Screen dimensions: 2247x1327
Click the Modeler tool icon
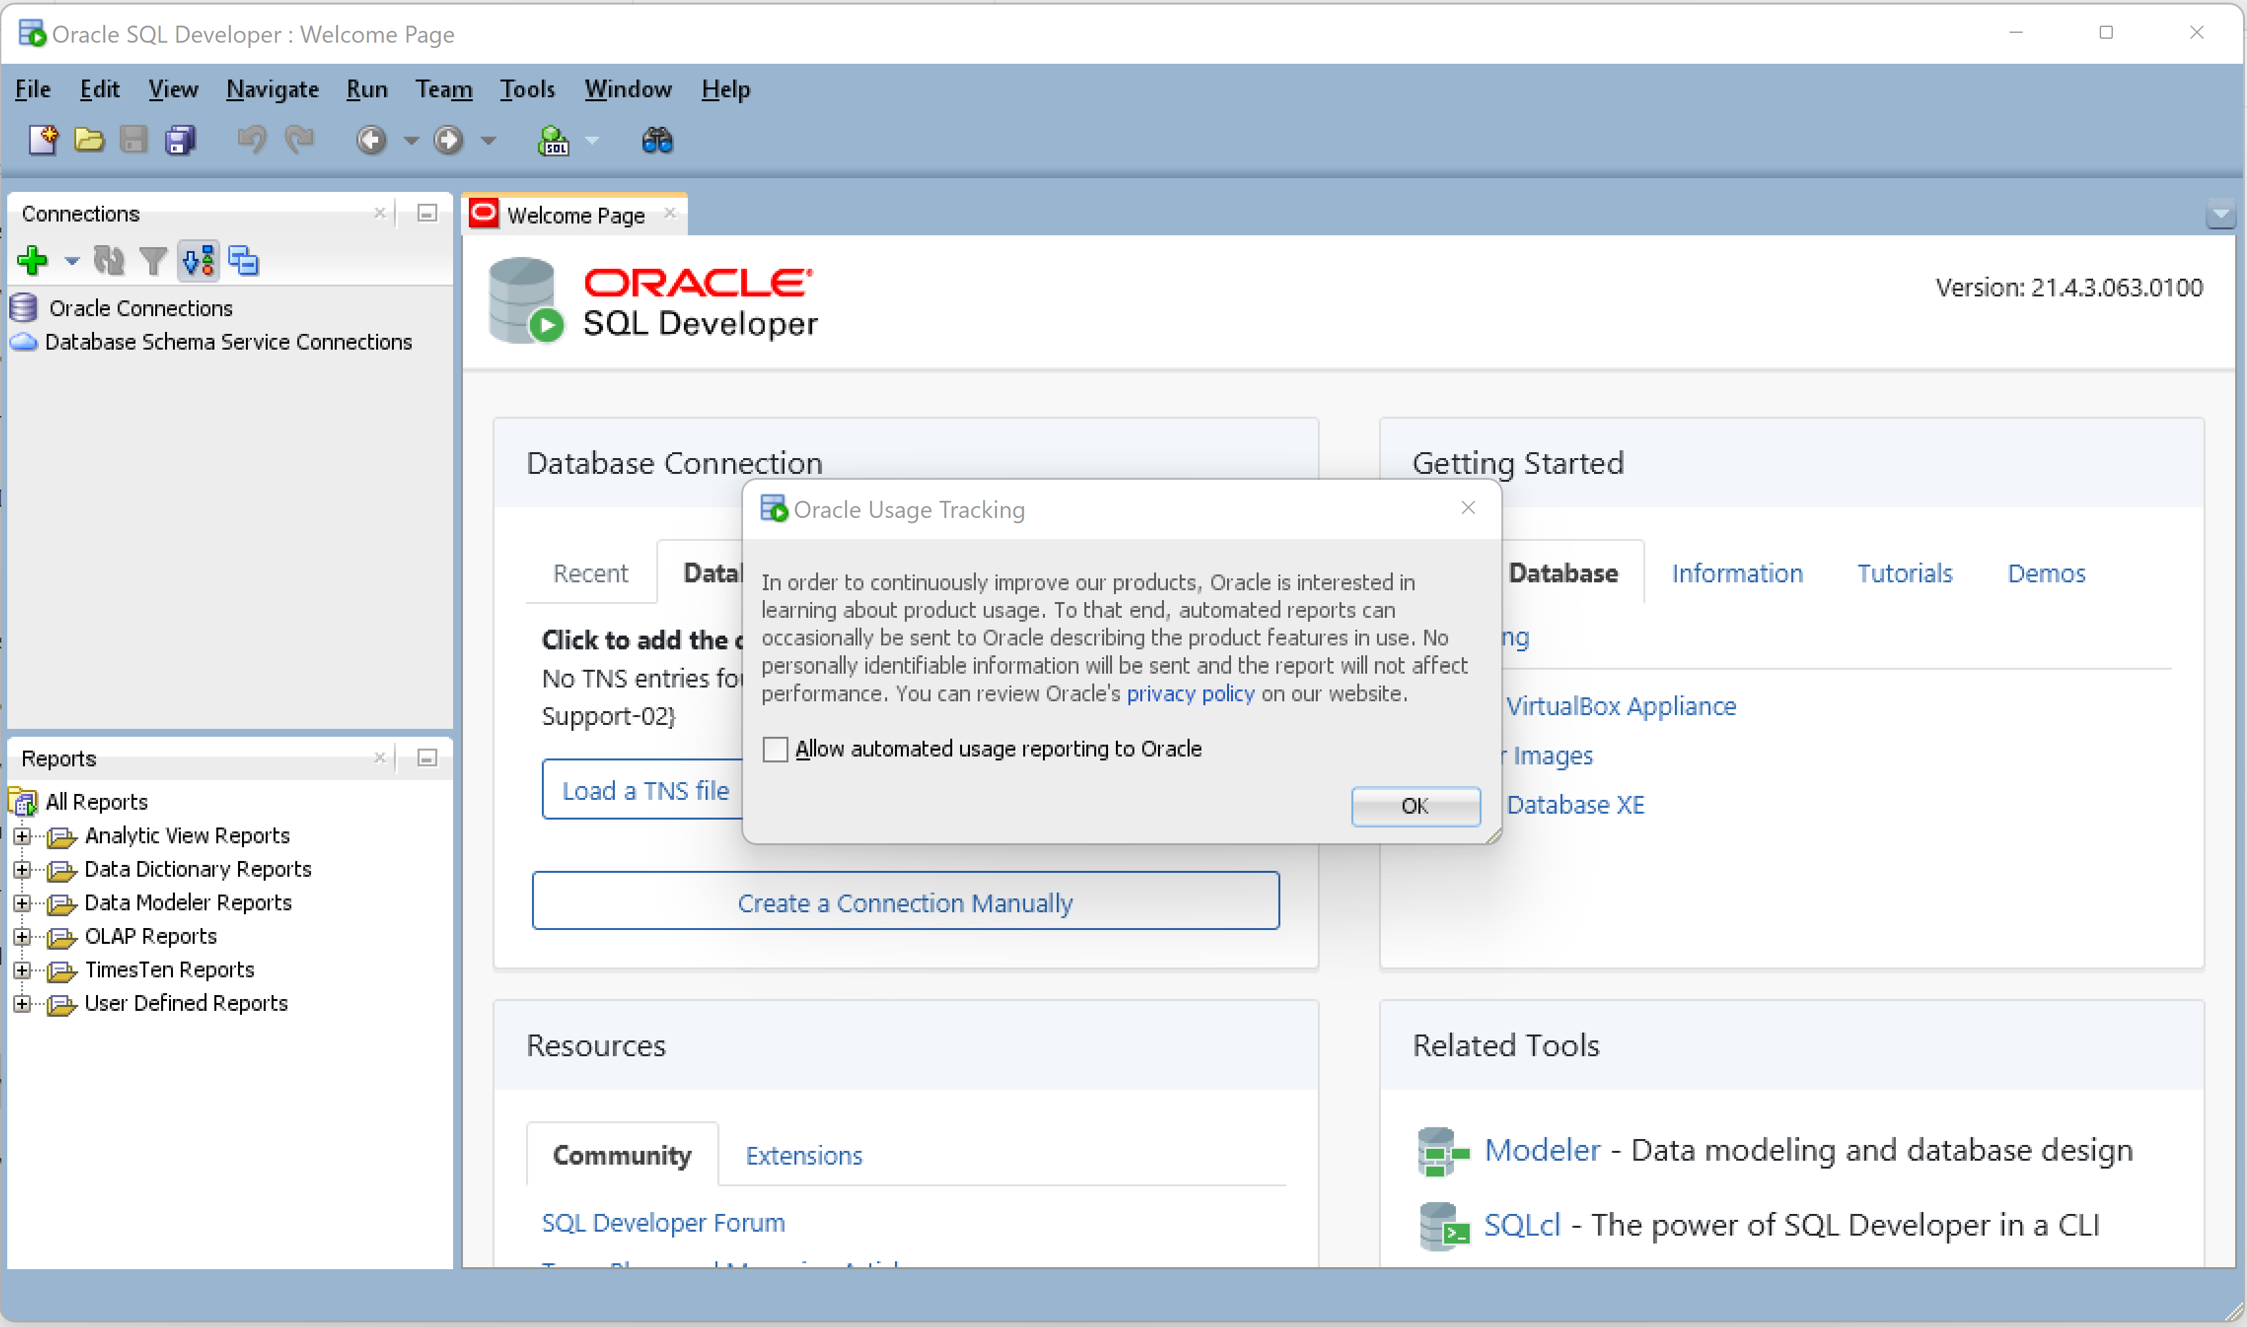coord(1443,1152)
